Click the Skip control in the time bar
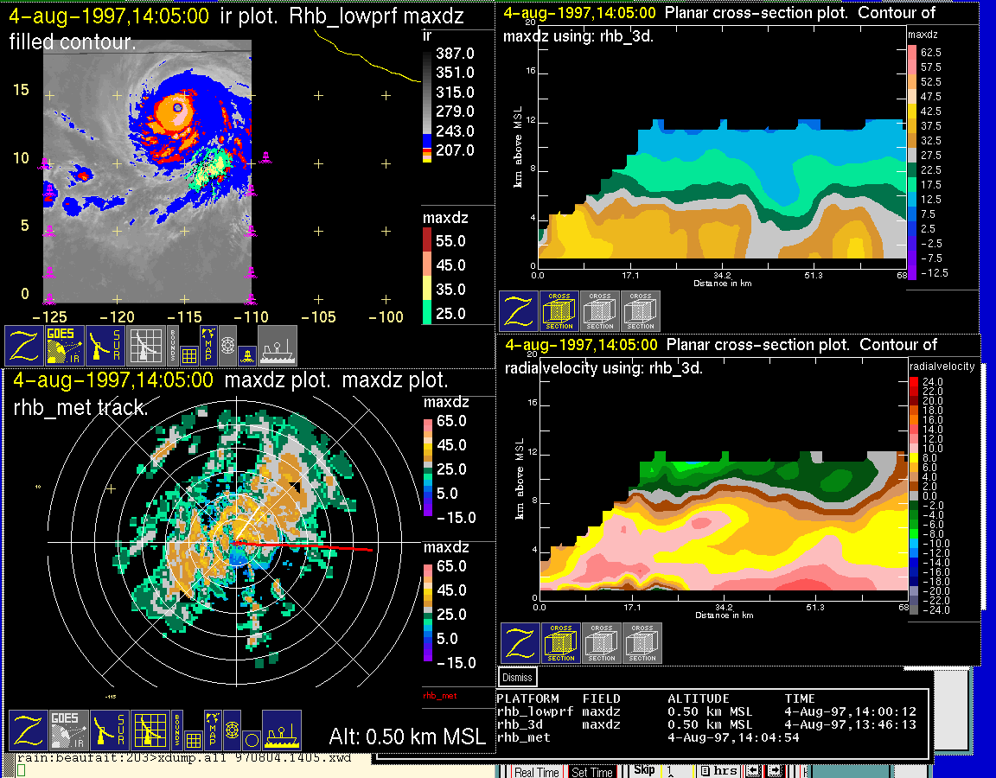The image size is (996, 778). point(644,770)
